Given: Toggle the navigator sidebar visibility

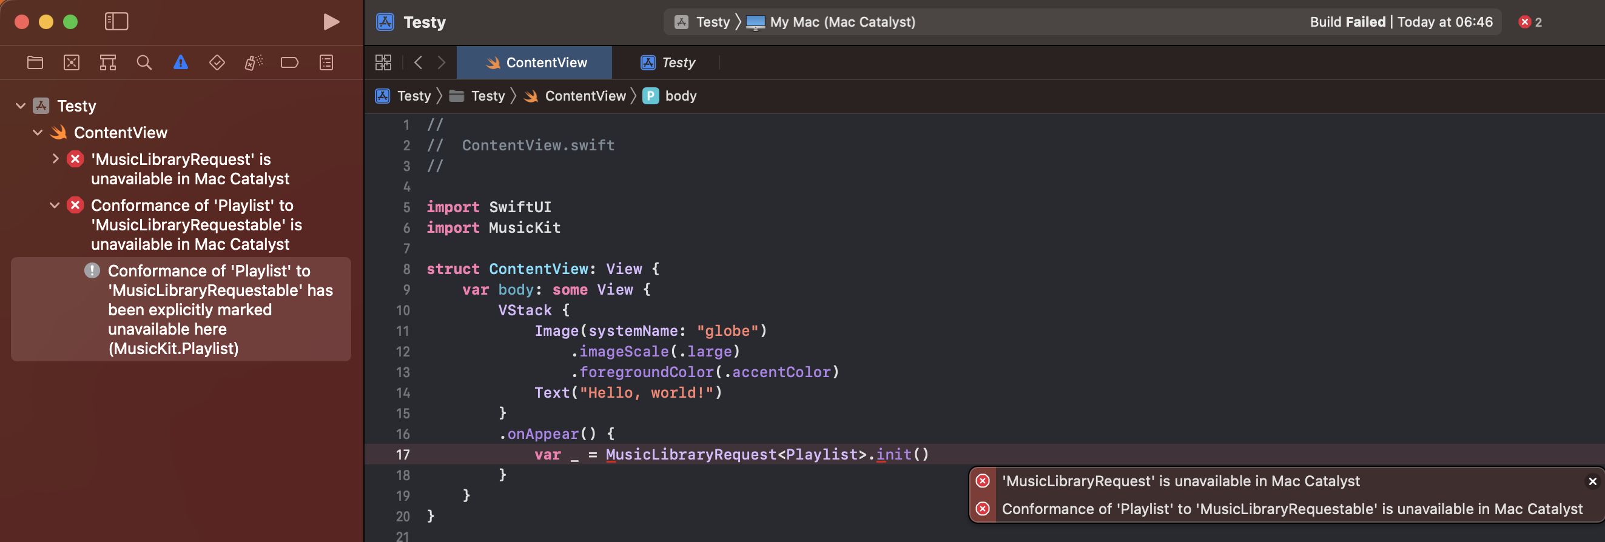Looking at the screenshot, I should tap(116, 22).
